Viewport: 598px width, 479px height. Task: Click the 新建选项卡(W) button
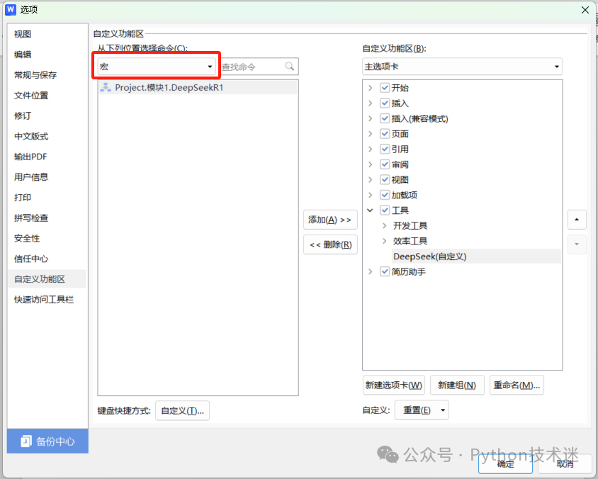(x=393, y=385)
